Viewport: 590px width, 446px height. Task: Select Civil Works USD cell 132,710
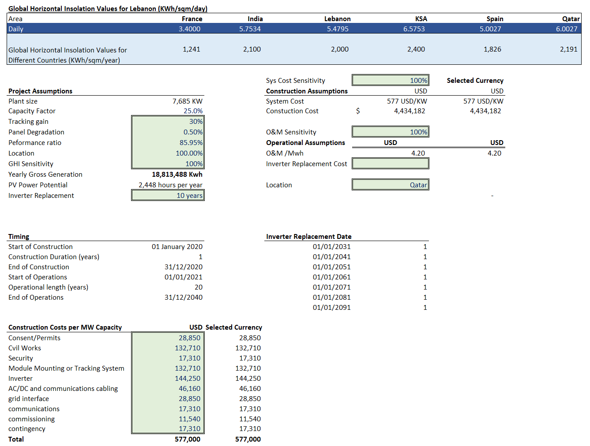168,348
